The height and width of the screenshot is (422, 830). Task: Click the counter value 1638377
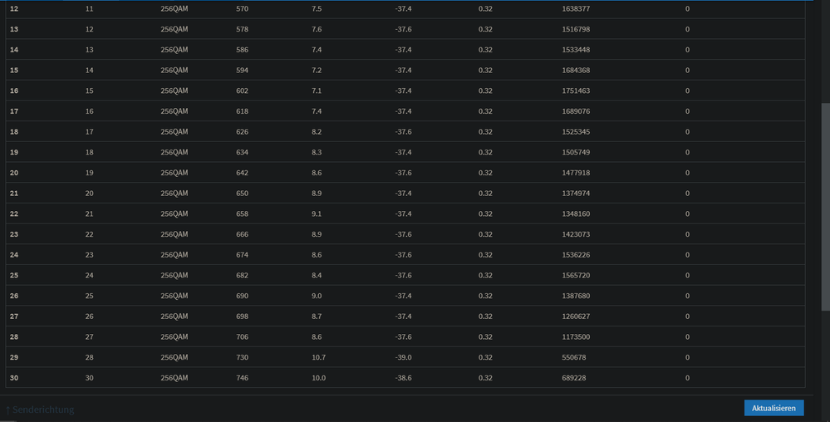click(x=576, y=9)
